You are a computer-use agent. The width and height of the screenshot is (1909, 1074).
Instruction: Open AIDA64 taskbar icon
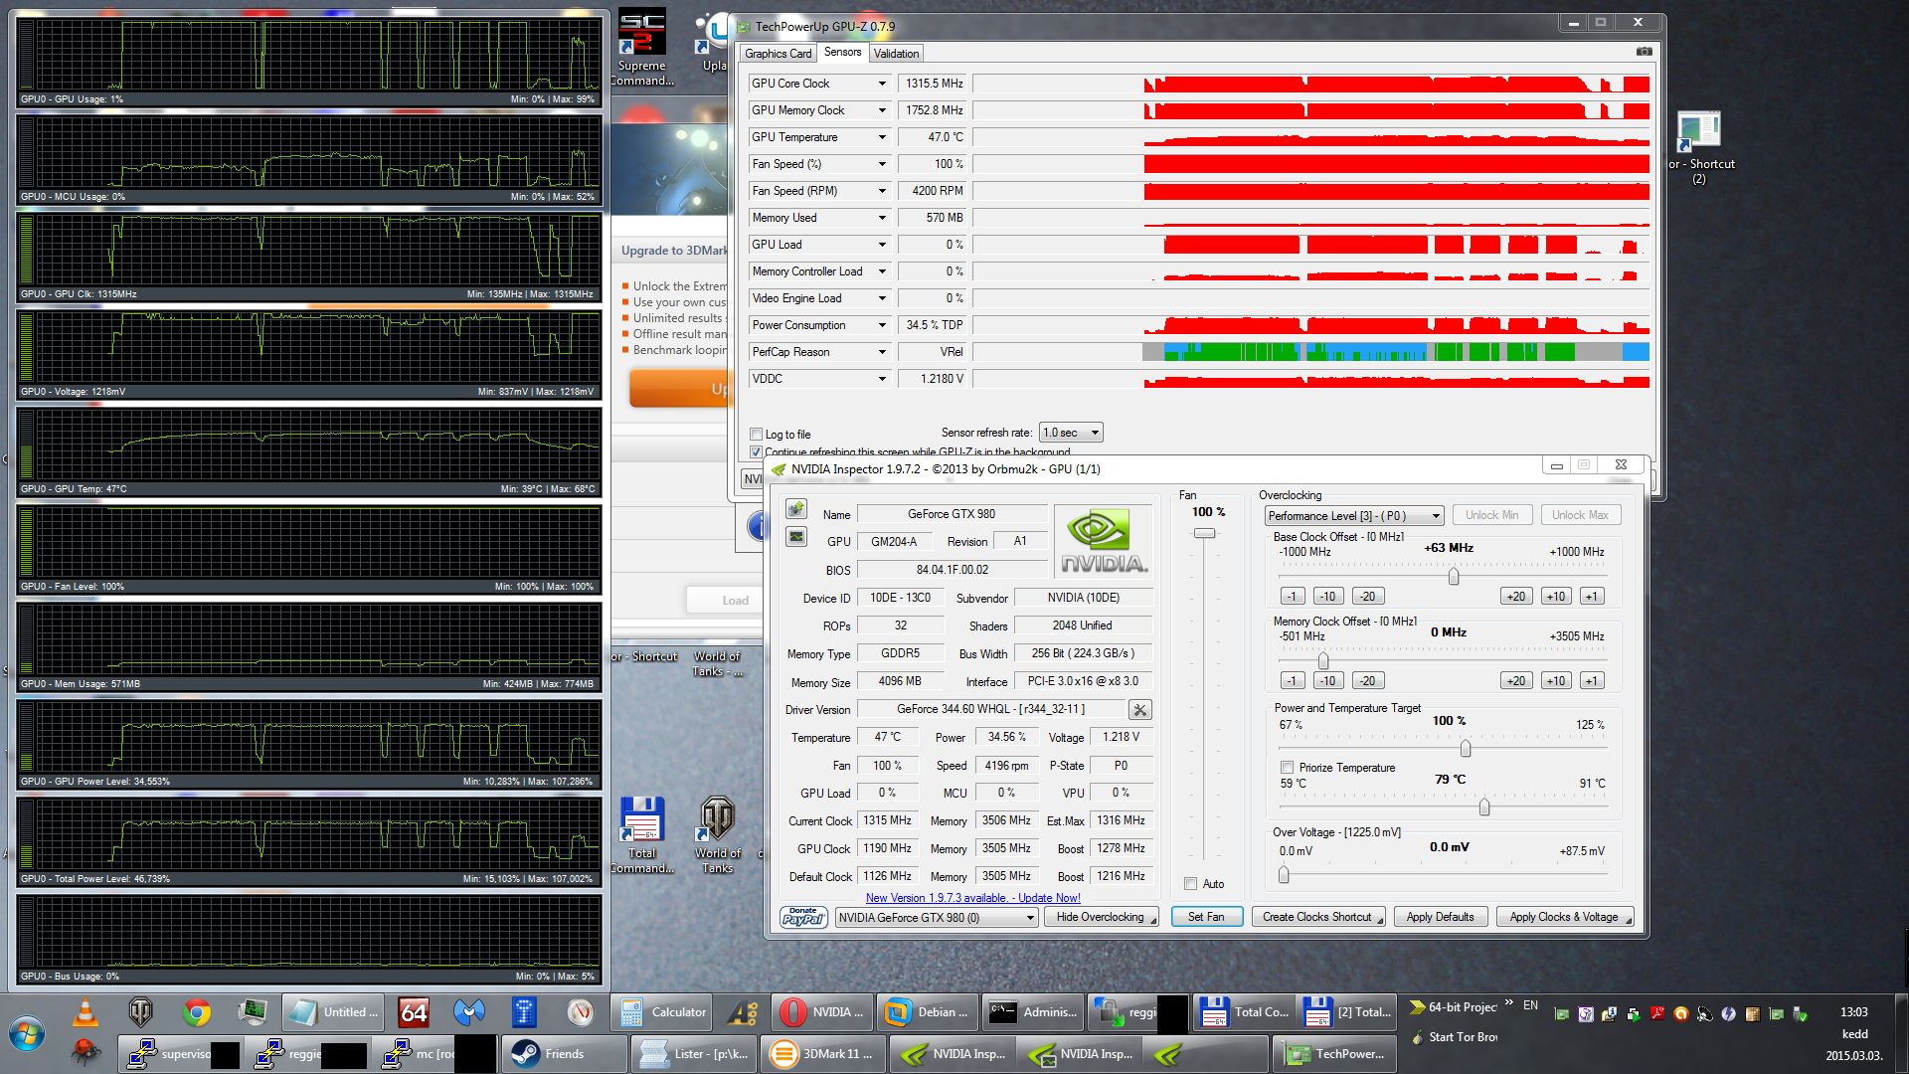point(414,1012)
